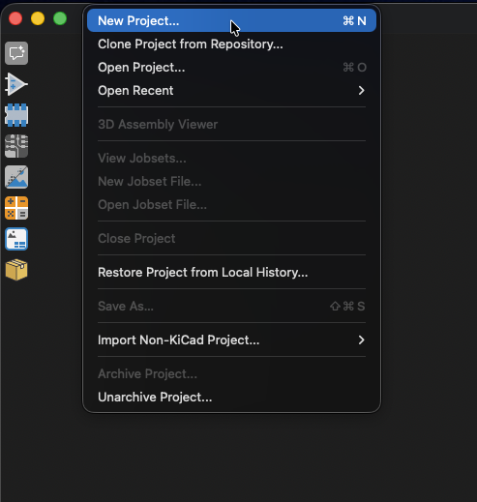Open the Symbol Editor chip icon

pyautogui.click(x=16, y=115)
